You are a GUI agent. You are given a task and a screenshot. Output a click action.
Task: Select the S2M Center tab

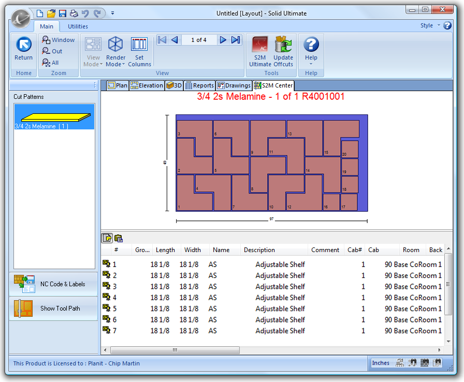tap(273, 85)
